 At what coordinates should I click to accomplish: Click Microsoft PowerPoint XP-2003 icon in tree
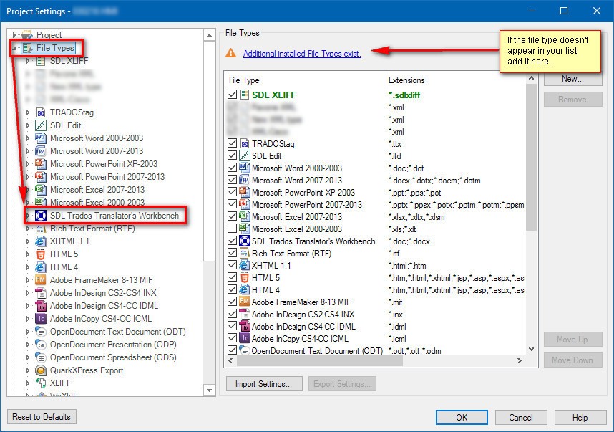[x=40, y=164]
